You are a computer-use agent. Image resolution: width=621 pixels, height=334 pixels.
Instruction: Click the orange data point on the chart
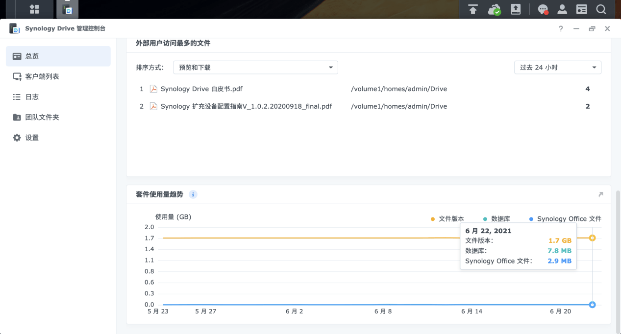[x=592, y=238]
